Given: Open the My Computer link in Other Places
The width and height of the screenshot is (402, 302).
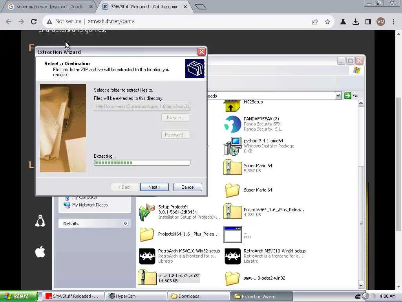Looking at the screenshot, I should point(85,197).
